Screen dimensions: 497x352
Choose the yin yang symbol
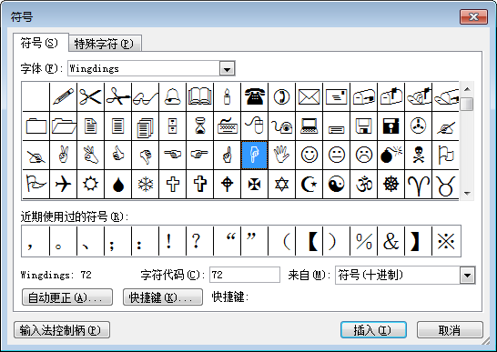coord(336,184)
